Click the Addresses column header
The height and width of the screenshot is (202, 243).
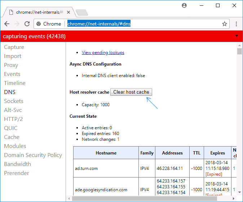(x=172, y=153)
